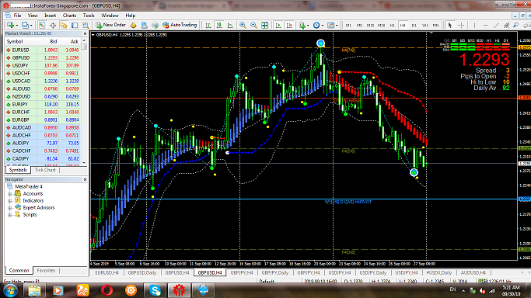Switch to Candlesticks chart display

[219, 26]
